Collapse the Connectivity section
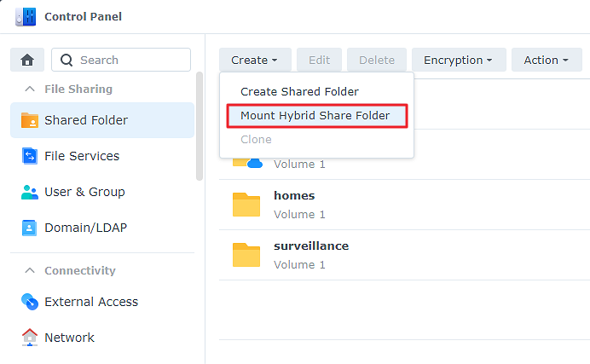590x364 pixels. pyautogui.click(x=30, y=271)
